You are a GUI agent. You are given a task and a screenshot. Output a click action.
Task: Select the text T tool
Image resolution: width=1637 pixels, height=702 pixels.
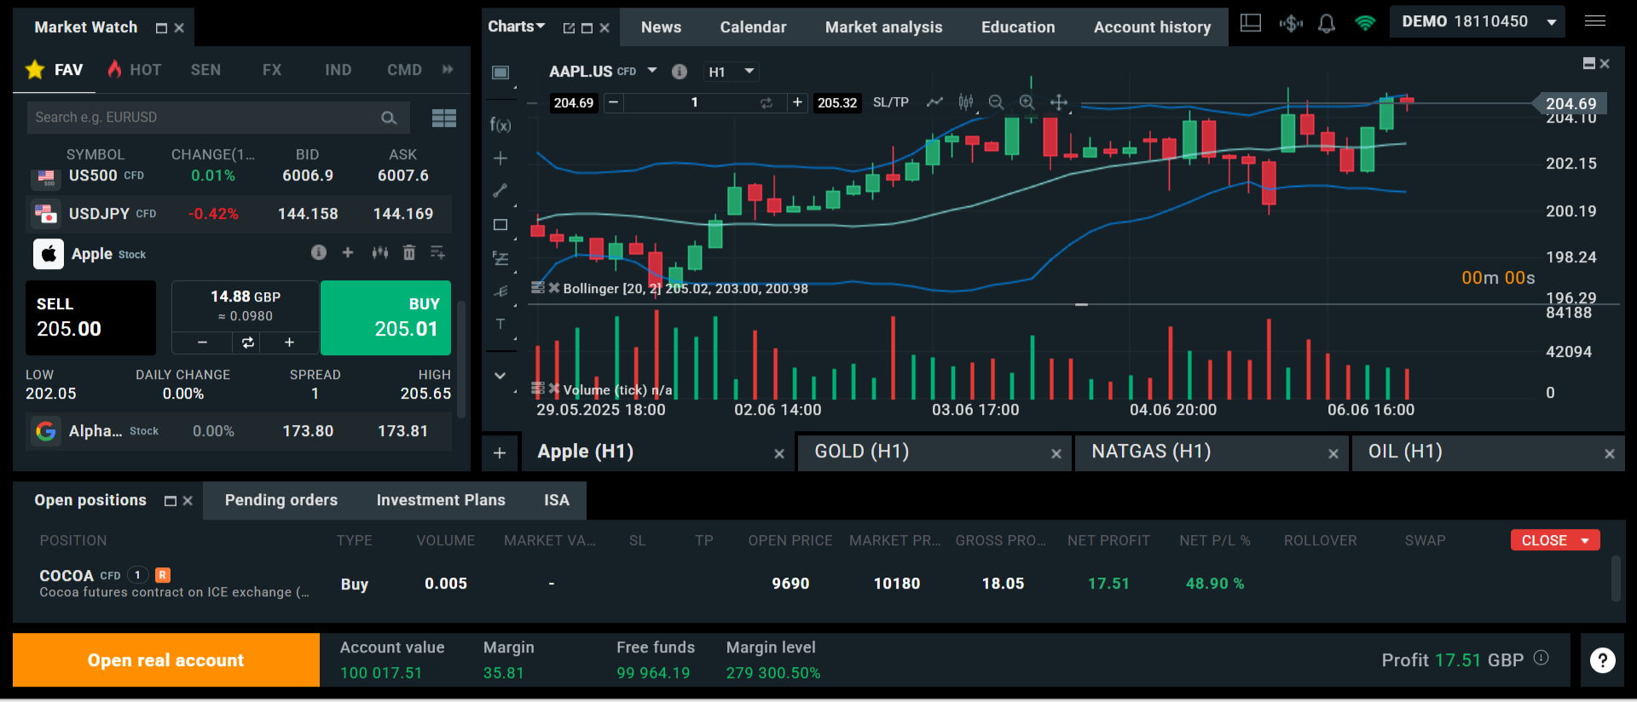(x=500, y=324)
